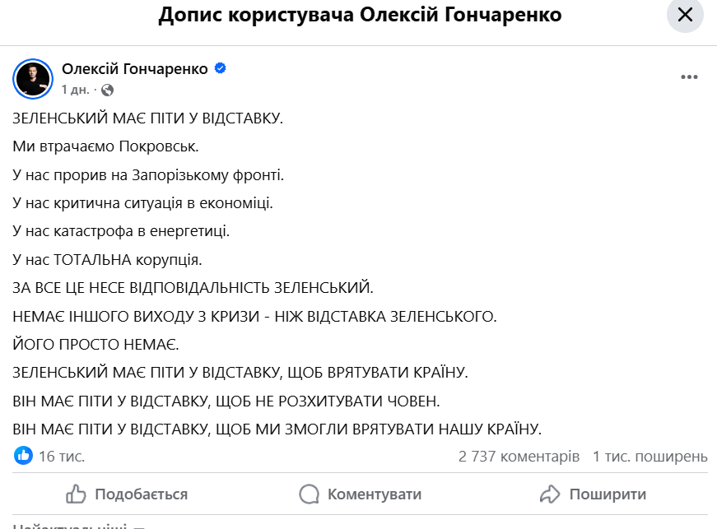Click the blue verified badge
717x529 pixels.
coord(221,69)
